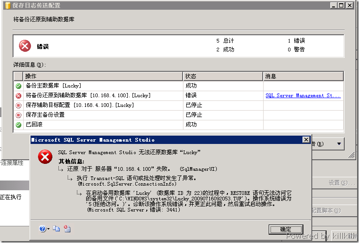Grab the resize grip of 保存日志传送配置 window
The height and width of the screenshot is (243, 359).
[x=352, y=155]
